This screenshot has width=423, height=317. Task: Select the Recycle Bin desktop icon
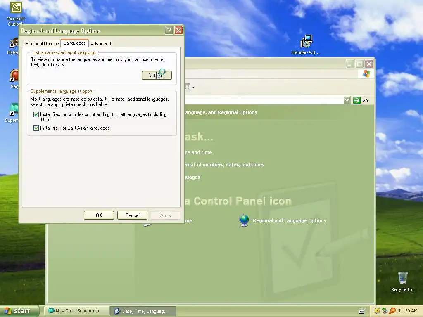402,282
